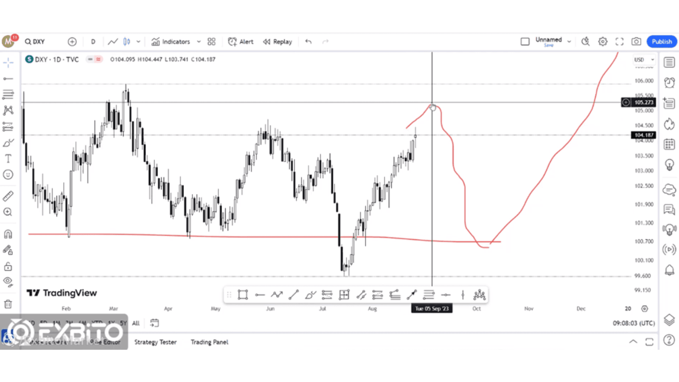Expand the indicator templates dropdown arrow

pos(199,42)
